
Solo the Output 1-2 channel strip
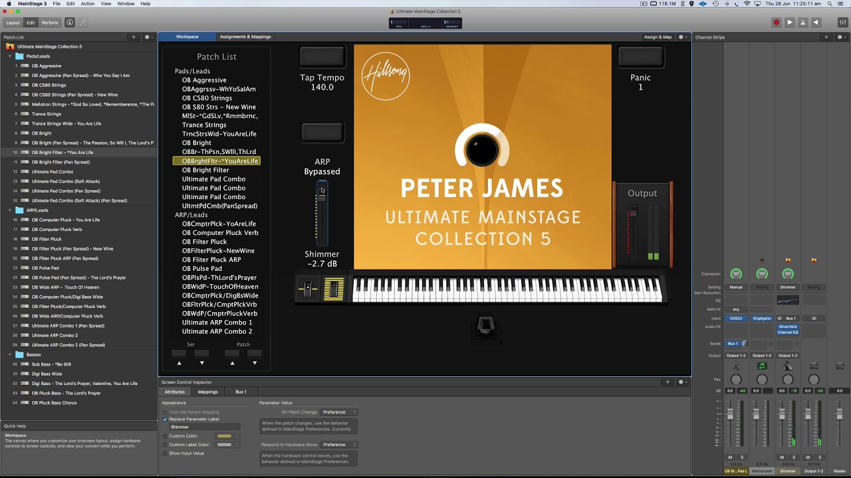tap(820, 457)
